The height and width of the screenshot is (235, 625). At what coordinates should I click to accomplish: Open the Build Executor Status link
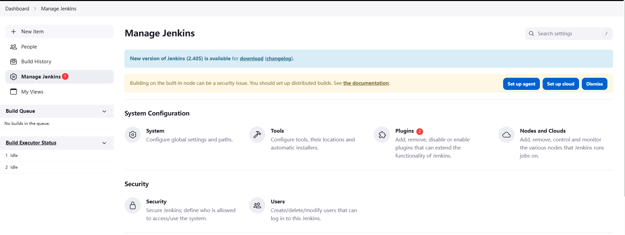coord(31,143)
